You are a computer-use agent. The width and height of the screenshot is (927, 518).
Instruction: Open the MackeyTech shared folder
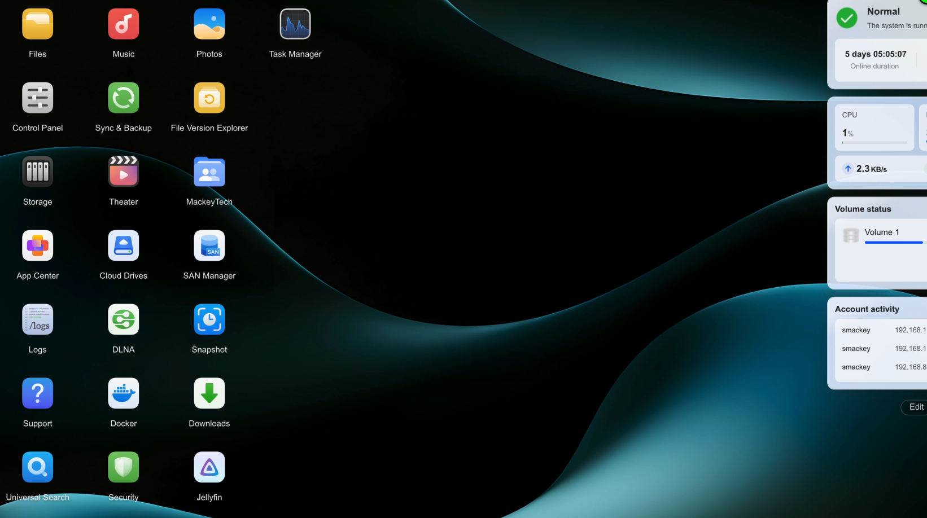(209, 172)
